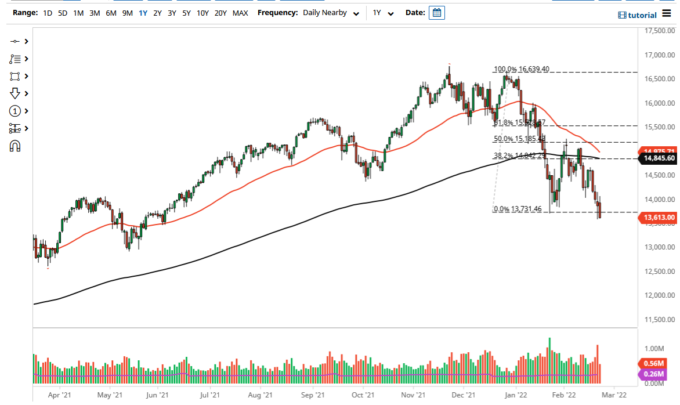Select the 20Y range
The width and height of the screenshot is (680, 405).
click(x=220, y=12)
